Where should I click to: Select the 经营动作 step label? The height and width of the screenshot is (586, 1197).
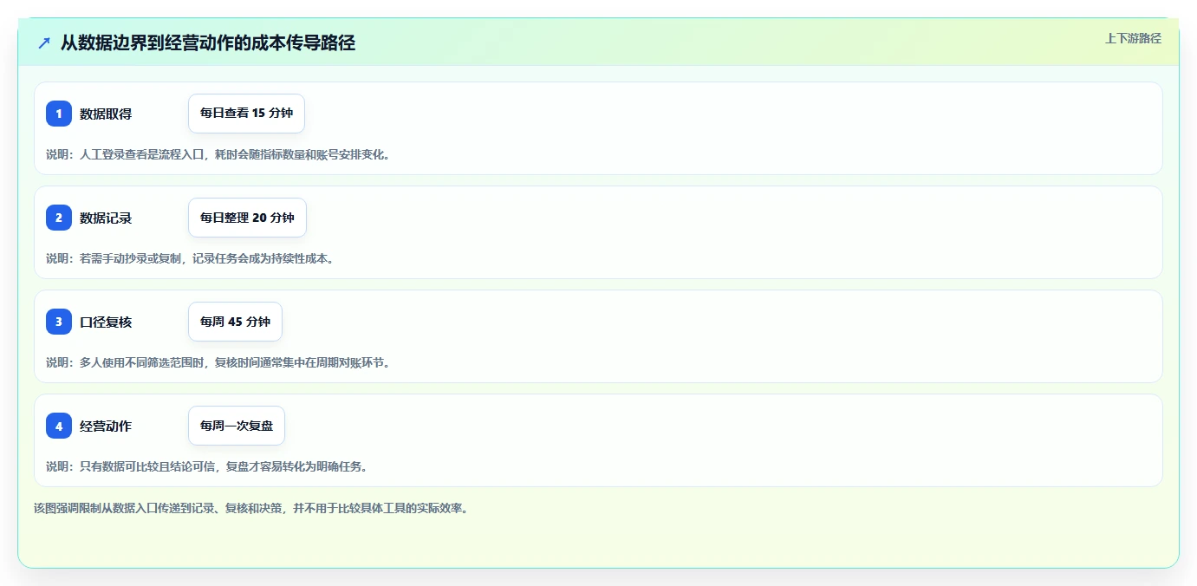[x=106, y=426]
